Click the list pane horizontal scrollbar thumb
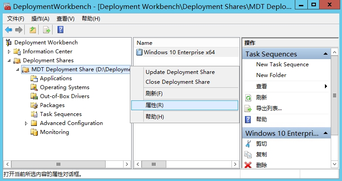The height and width of the screenshot is (181, 342). 154,164
